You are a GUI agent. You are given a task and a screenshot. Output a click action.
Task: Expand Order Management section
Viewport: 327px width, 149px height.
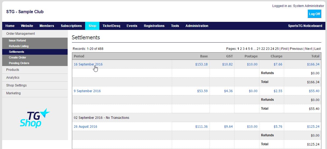point(35,34)
